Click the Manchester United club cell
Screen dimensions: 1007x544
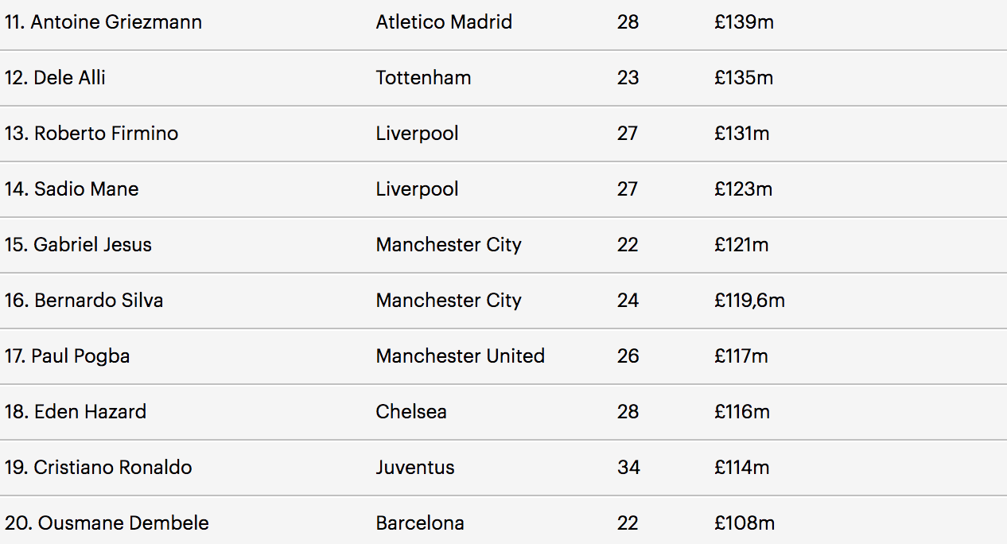[x=460, y=356]
